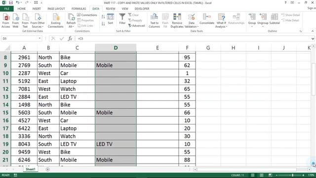
Task: Zoom out with minus button
Action: (x=276, y=175)
